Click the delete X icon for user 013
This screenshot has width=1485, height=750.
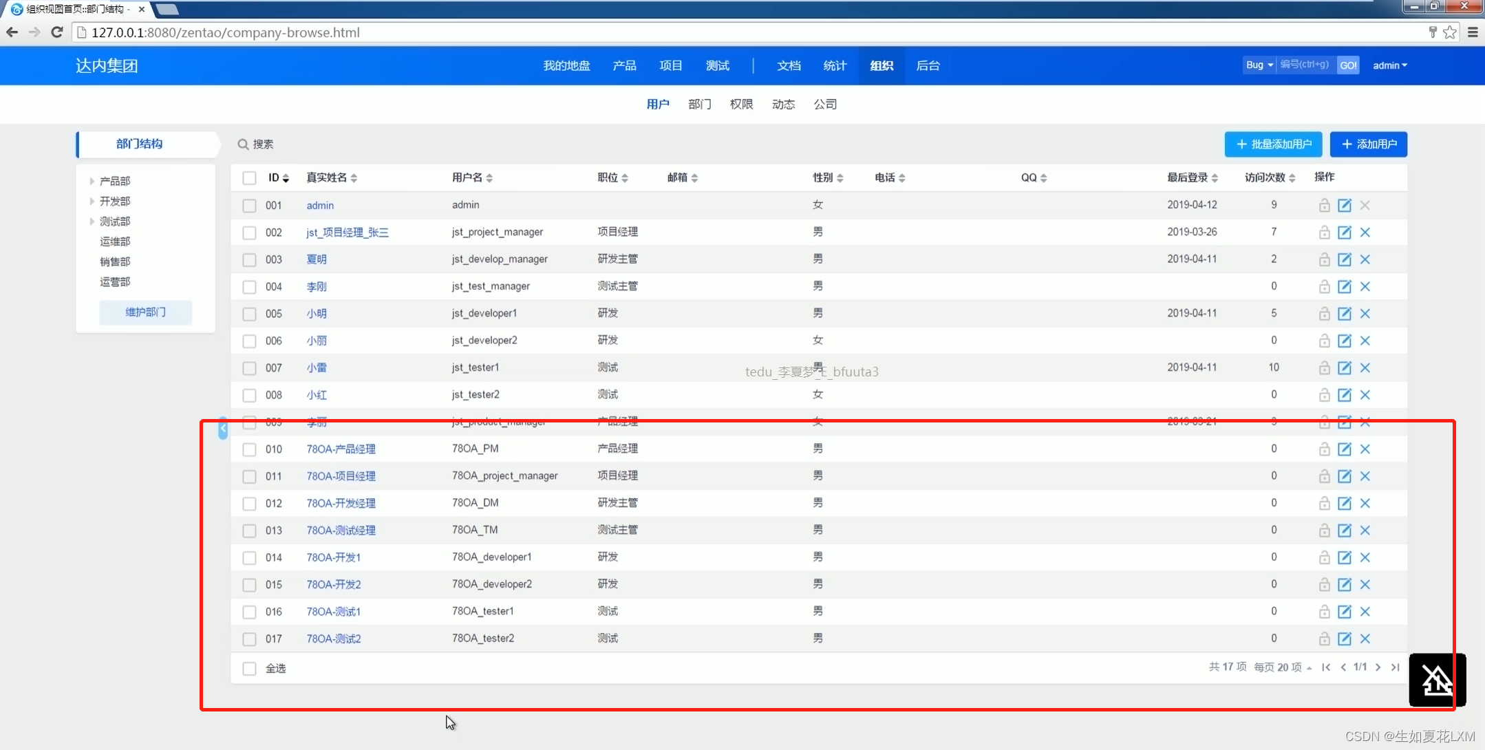(1365, 530)
